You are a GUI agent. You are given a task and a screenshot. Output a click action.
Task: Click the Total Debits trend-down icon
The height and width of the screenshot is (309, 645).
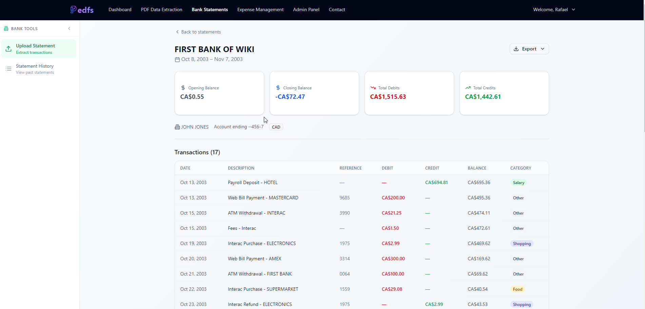pyautogui.click(x=373, y=88)
